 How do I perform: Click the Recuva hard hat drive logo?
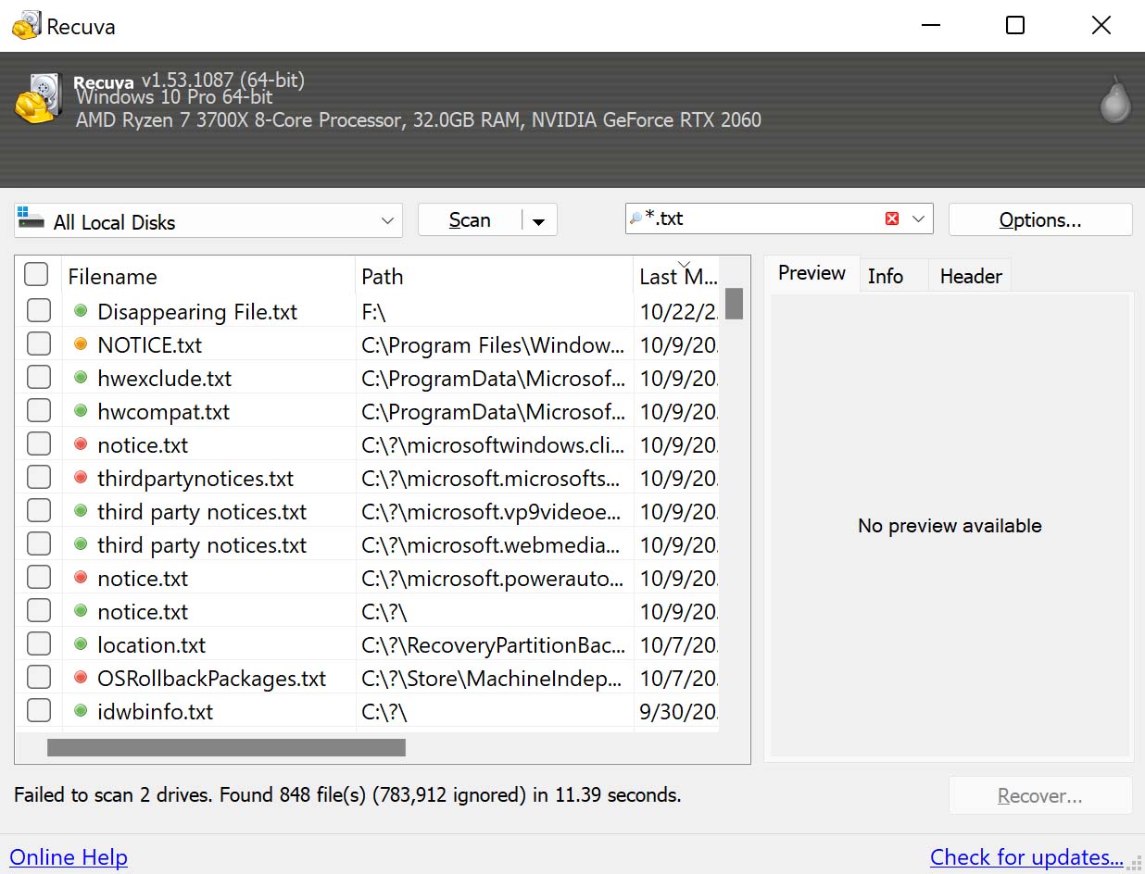tap(37, 97)
